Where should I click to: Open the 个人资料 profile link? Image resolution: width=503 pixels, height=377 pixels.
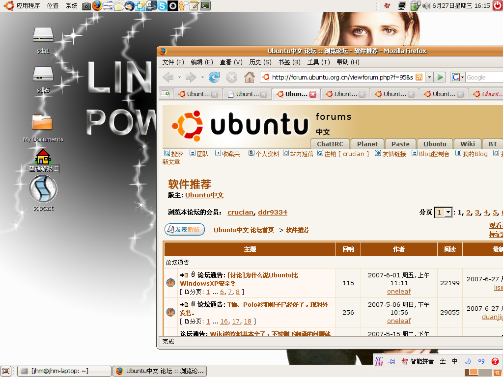[x=264, y=154]
